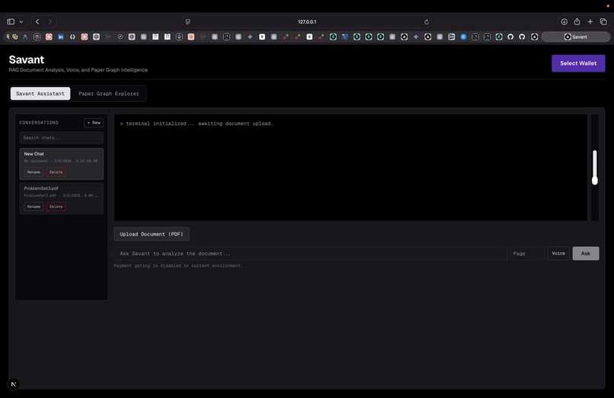
Task: Toggle the browser sidebar panel icon
Action: (11, 21)
